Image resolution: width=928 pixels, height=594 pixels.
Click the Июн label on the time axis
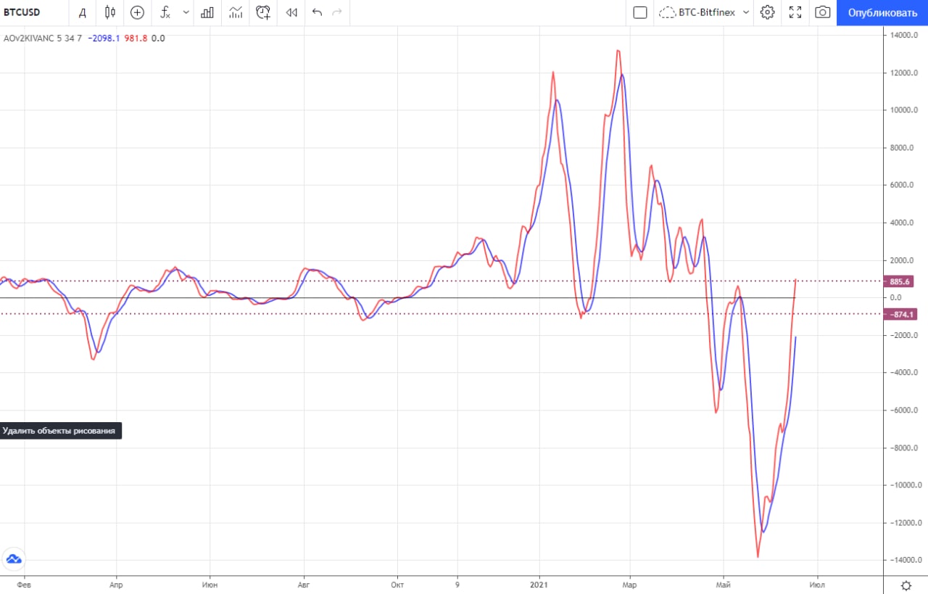coord(210,583)
